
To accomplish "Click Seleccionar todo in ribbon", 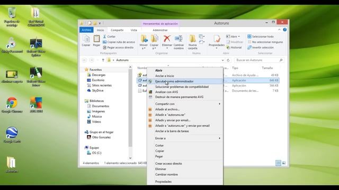I will click(x=261, y=36).
